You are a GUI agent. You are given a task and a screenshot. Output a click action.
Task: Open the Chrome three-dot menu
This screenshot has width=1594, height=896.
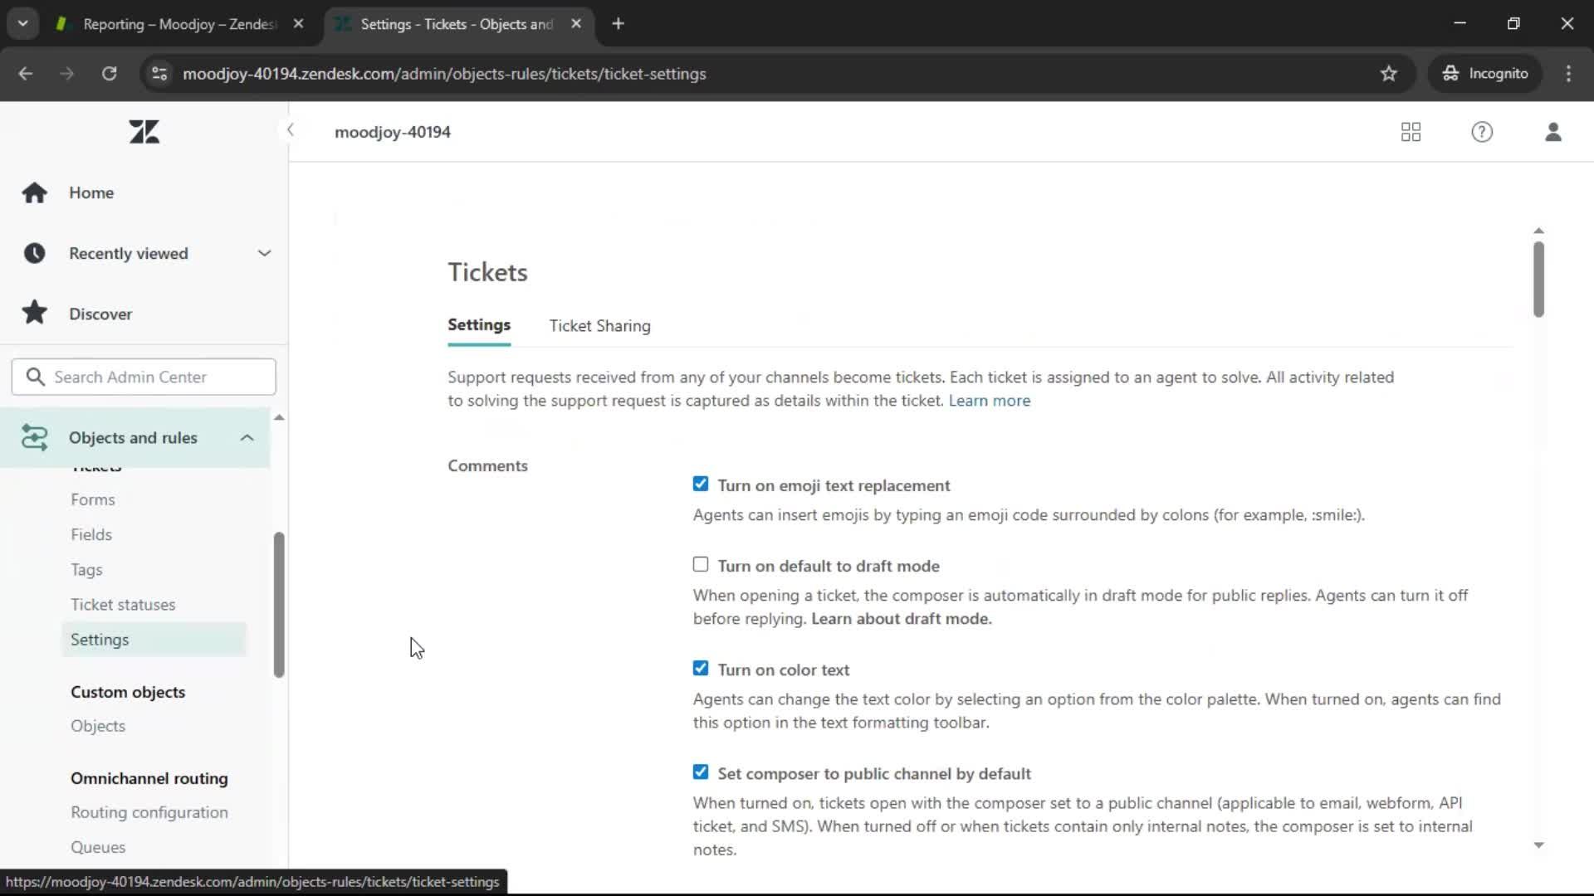1568,73
